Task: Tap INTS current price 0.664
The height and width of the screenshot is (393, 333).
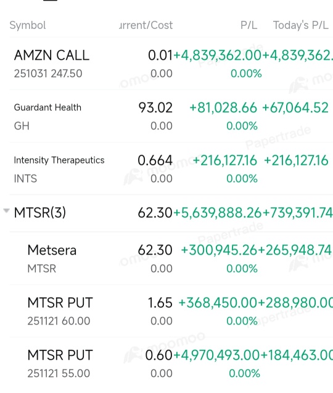Action: click(155, 160)
